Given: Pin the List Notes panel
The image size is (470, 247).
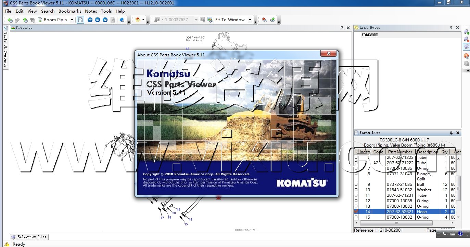Looking at the screenshot, I should click(452, 28).
